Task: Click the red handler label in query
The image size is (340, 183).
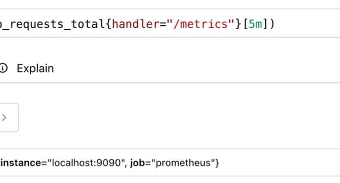Action: [135, 24]
